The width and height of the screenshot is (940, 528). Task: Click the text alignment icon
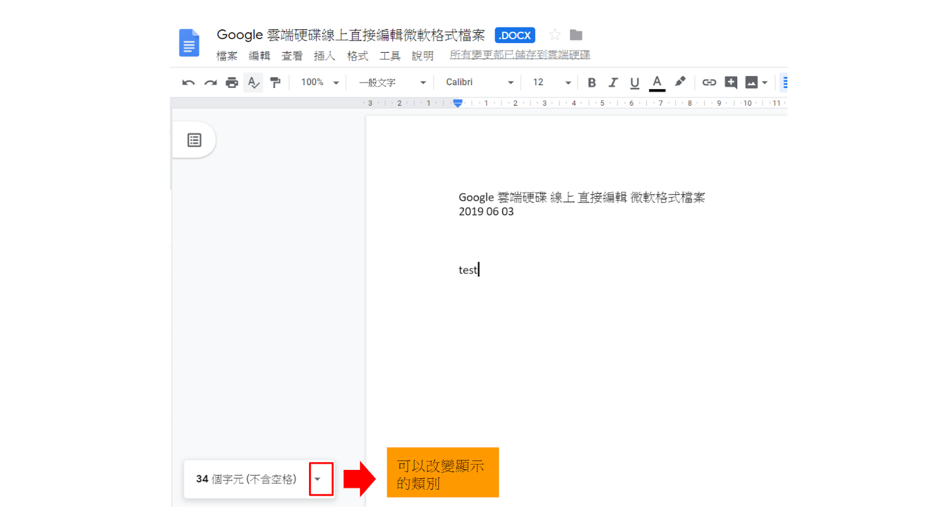pyautogui.click(x=784, y=83)
